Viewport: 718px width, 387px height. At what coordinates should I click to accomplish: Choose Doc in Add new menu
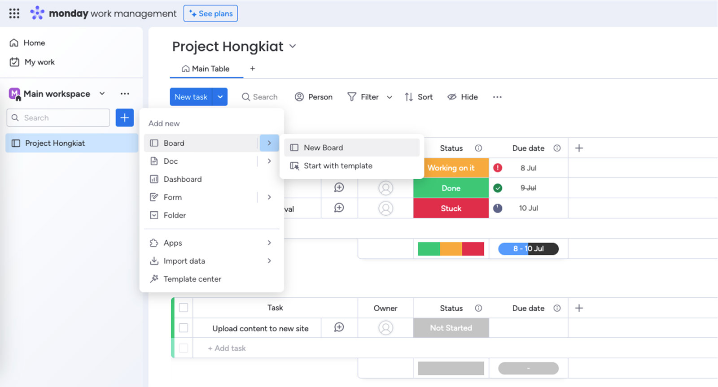[x=201, y=161]
